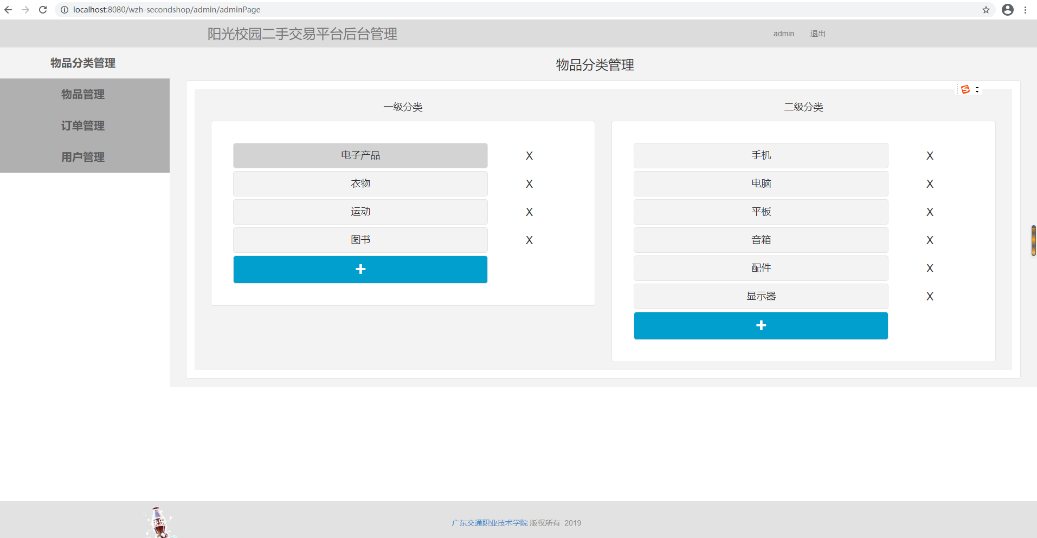Select the 运动 category
Image resolution: width=1037 pixels, height=538 pixels.
click(360, 212)
